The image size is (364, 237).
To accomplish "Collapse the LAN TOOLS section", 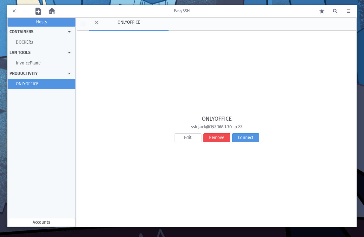I will click(69, 52).
